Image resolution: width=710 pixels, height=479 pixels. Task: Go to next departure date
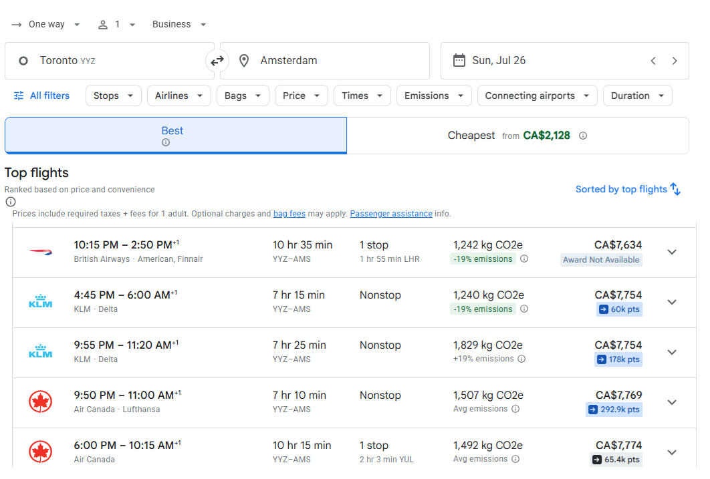(x=674, y=61)
